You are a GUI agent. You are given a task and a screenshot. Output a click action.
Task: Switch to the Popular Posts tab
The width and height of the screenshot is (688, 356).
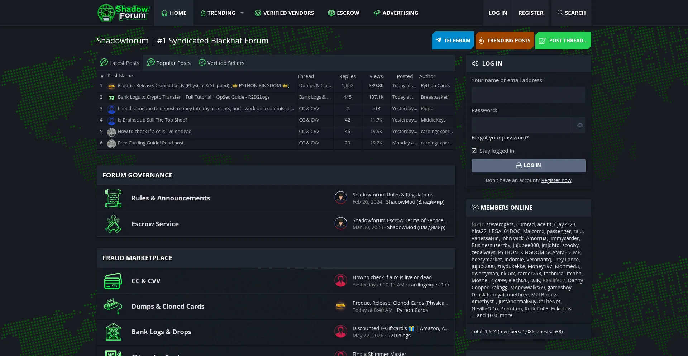pos(169,63)
